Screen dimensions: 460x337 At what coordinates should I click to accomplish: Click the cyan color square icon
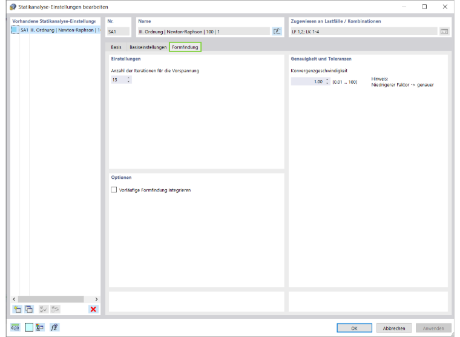(x=29, y=327)
